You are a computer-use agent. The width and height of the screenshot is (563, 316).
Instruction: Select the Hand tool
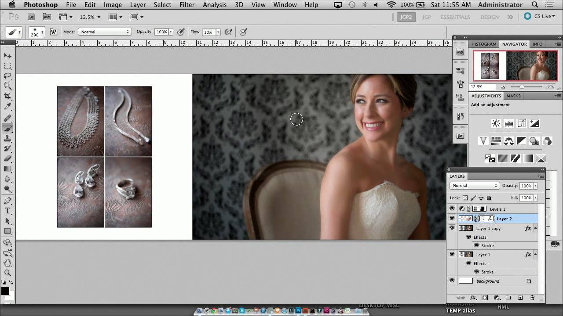click(x=8, y=263)
